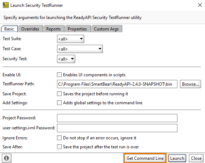Open the Security Test dropdown

(x=66, y=59)
